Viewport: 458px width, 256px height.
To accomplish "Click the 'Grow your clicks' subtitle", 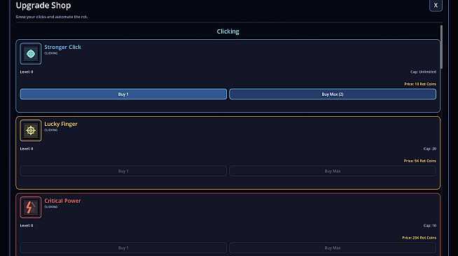I will [52, 17].
